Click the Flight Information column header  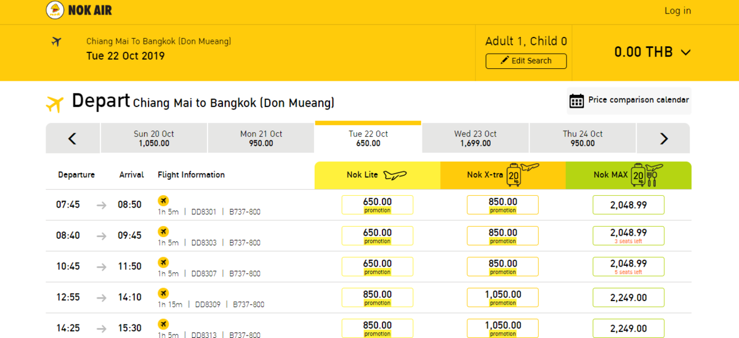click(x=192, y=175)
